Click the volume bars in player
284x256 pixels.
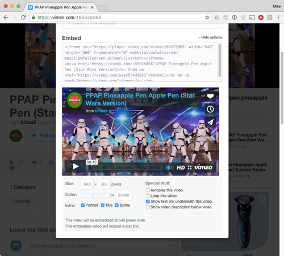[170, 167]
